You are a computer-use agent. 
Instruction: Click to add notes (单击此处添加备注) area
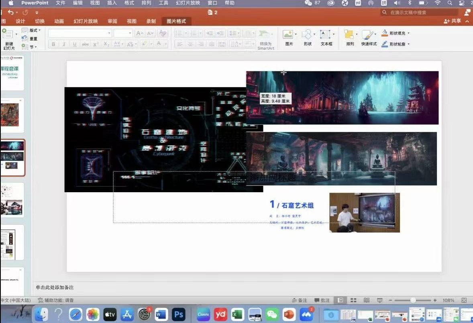point(55,287)
